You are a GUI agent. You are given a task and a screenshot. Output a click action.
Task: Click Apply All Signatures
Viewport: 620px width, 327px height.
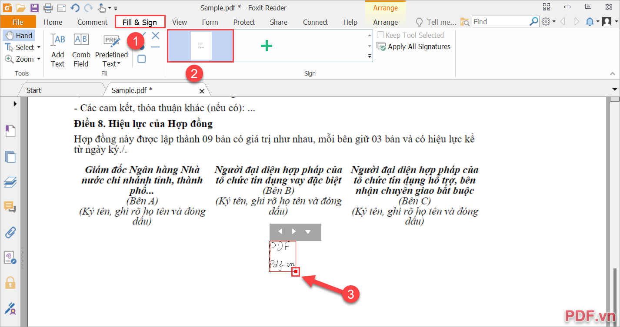click(413, 47)
